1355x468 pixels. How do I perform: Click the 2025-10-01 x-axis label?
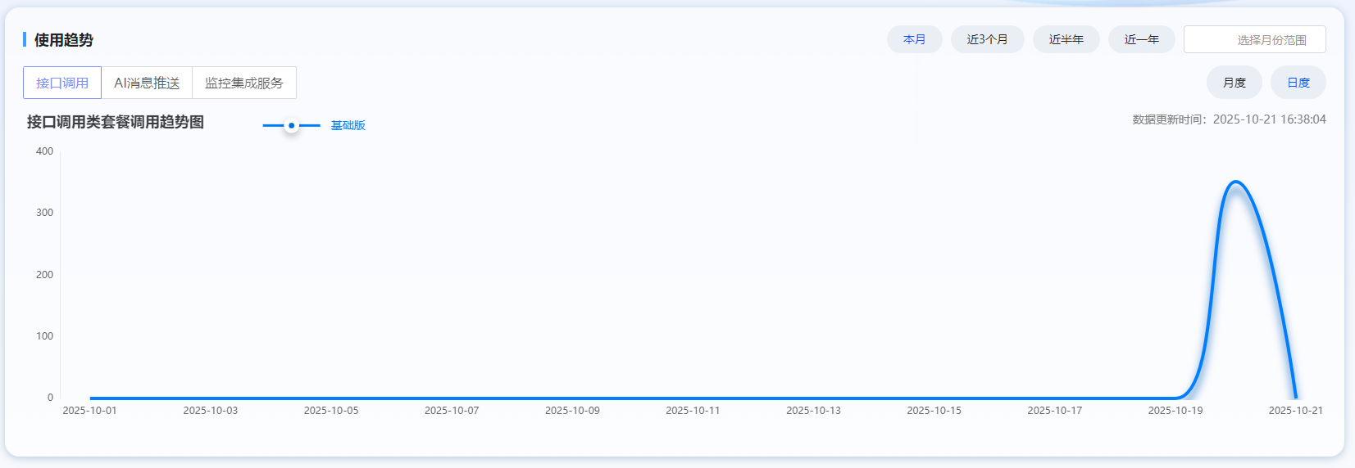click(x=89, y=411)
